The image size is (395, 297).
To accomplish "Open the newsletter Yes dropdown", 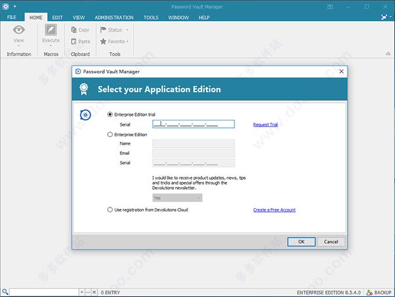I will [177, 198].
